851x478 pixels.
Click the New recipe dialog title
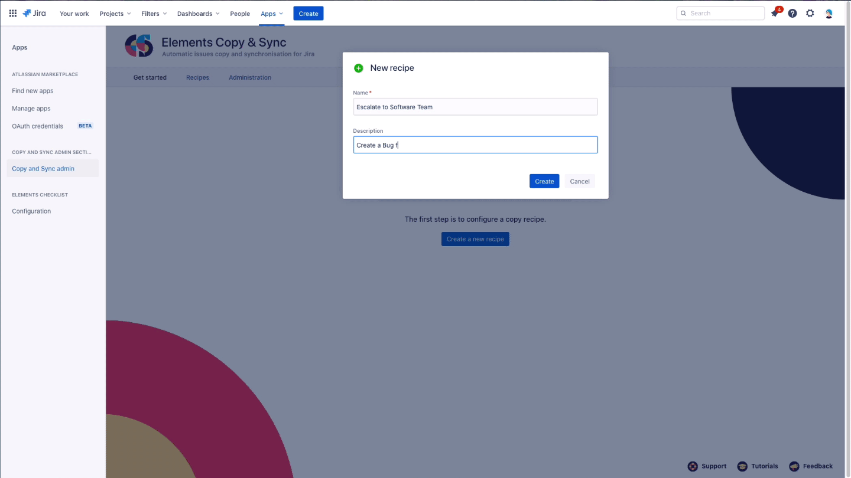tap(392, 68)
